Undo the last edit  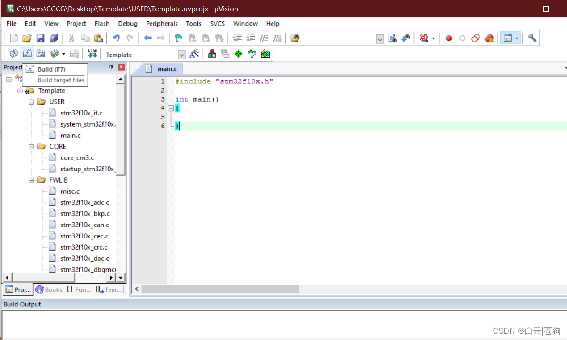(116, 38)
